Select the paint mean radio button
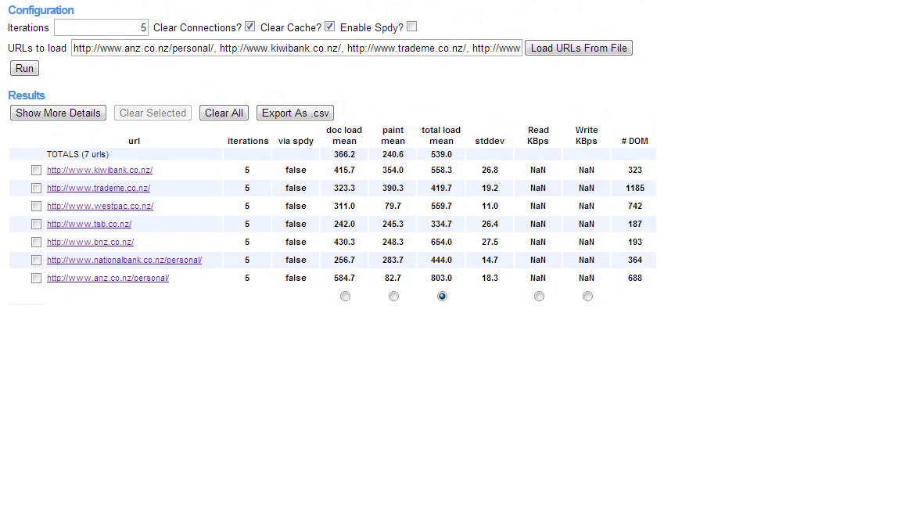 coord(393,296)
